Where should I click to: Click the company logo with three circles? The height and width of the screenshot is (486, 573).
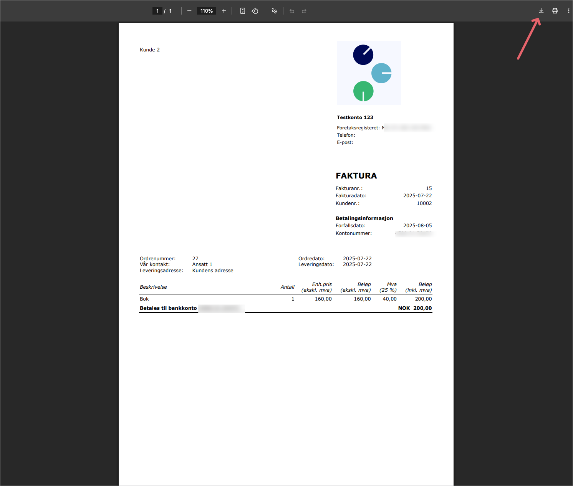tap(369, 73)
